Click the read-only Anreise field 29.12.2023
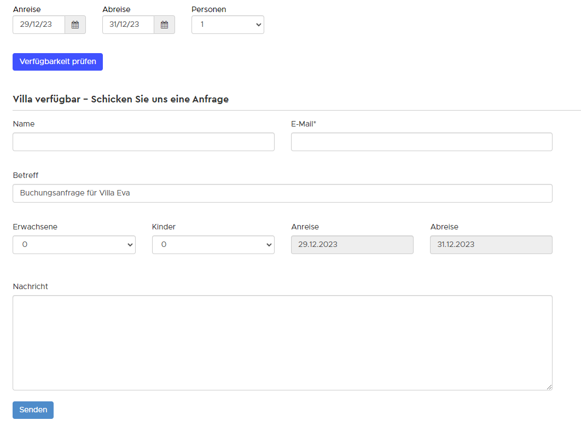Image resolution: width=581 pixels, height=426 pixels. (x=352, y=245)
